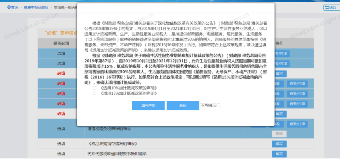This screenshot has height=159, width=340.
Task: Select the 增值税减免税申报明细表 row name
Action: coord(109,129)
